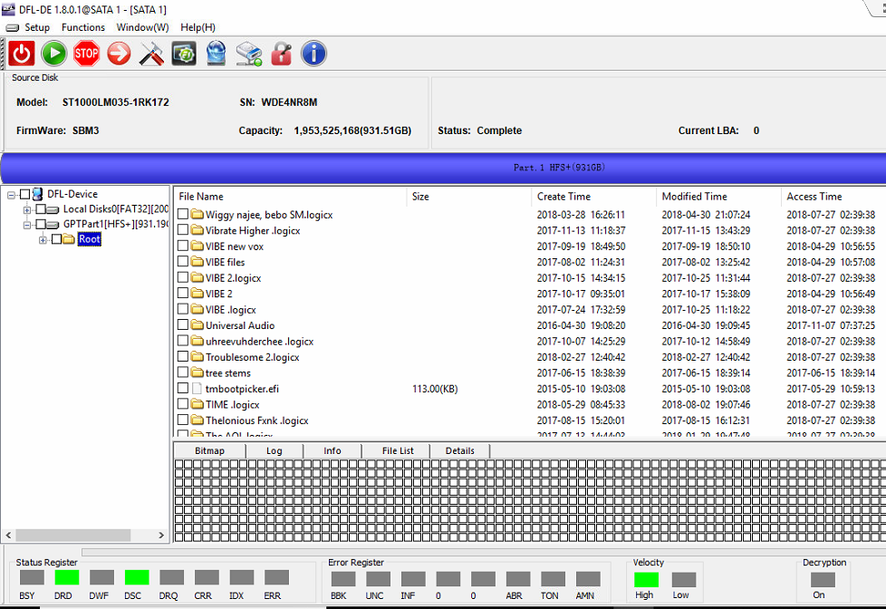Click the green play start icon
The width and height of the screenshot is (886, 609).
[x=54, y=53]
